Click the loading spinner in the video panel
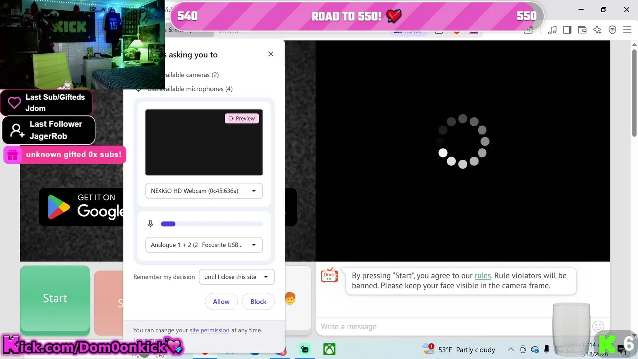 point(463,141)
